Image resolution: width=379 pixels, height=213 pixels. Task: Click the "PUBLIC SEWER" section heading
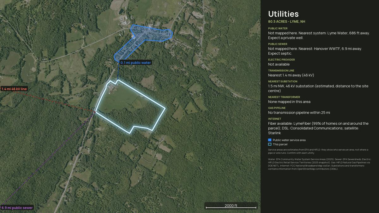coord(278,44)
